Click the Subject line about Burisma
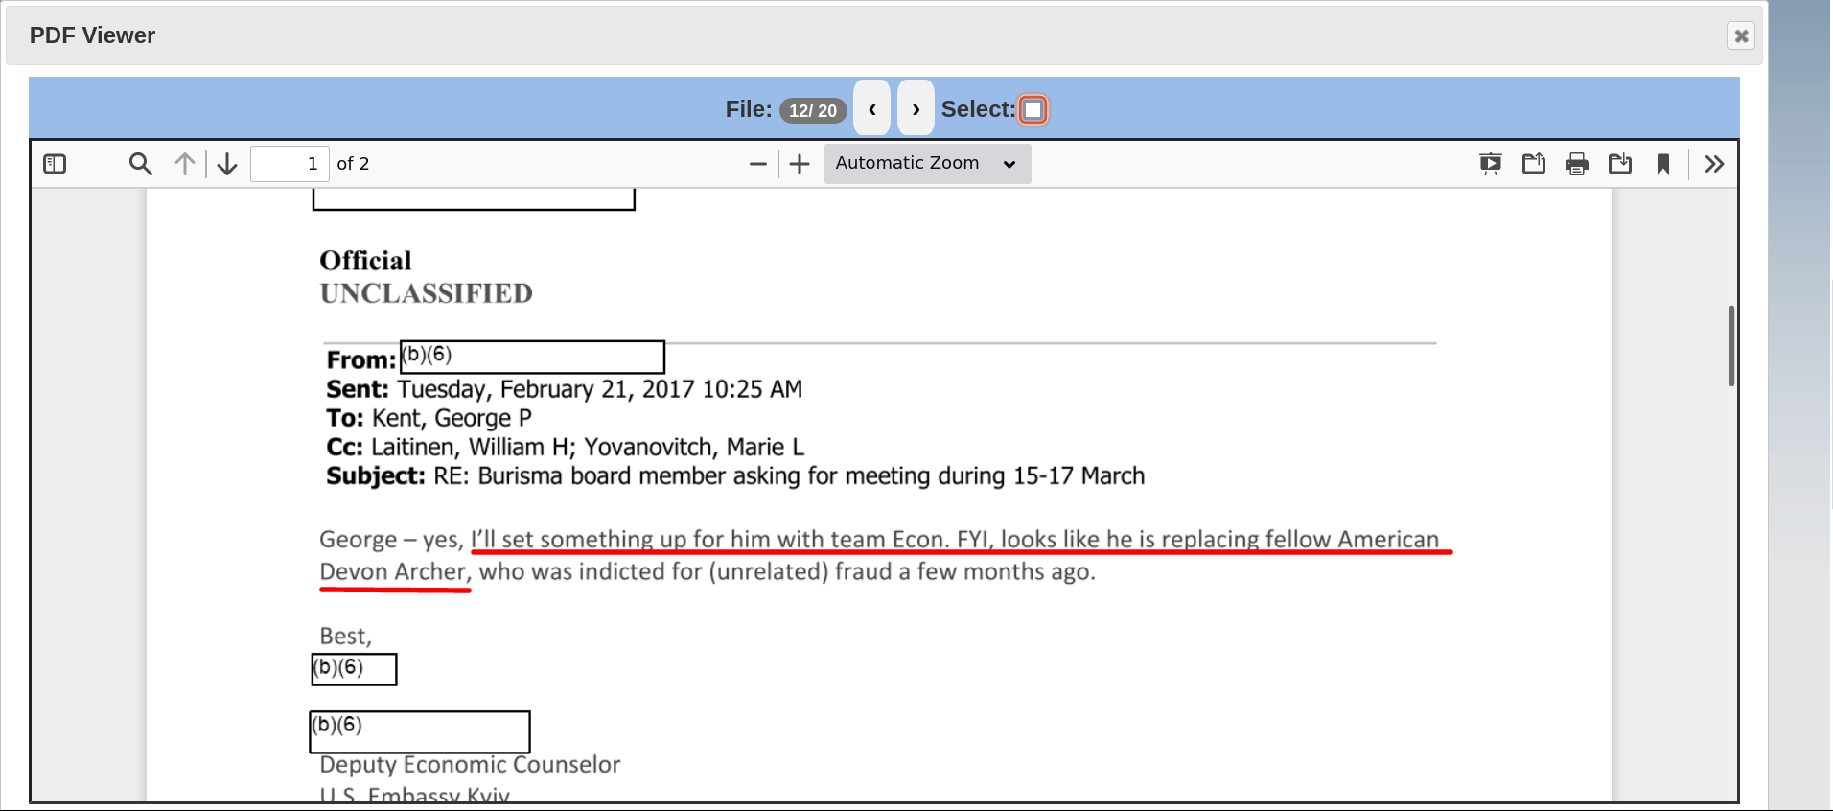Screen dimensions: 1833x811 click(735, 476)
